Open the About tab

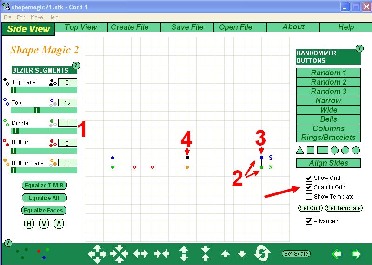293,27
